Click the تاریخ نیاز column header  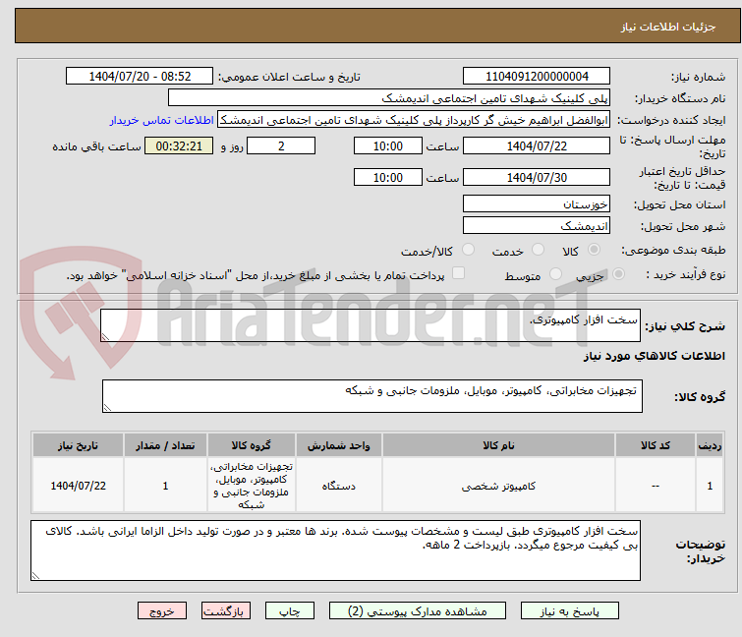pyautogui.click(x=78, y=445)
